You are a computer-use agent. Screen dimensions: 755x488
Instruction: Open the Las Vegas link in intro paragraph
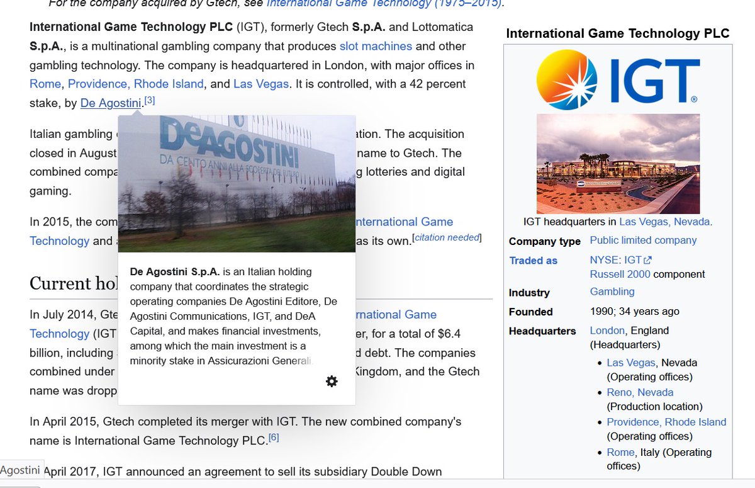coord(260,84)
